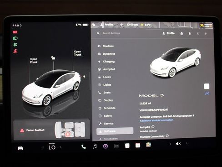Tap the Wi-Fi icon in top status bar
The height and width of the screenshot is (167, 222).
121,25
